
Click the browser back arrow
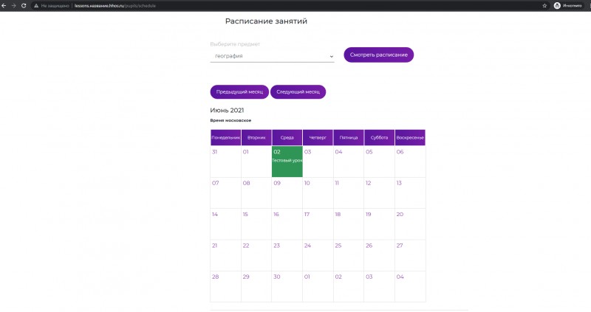pos(4,5)
